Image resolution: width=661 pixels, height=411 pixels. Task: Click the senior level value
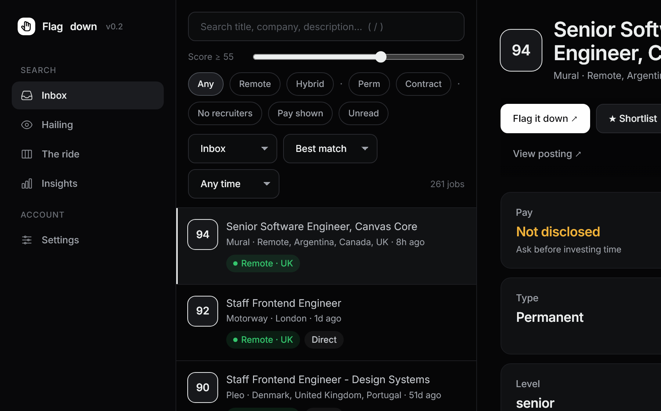(535, 403)
